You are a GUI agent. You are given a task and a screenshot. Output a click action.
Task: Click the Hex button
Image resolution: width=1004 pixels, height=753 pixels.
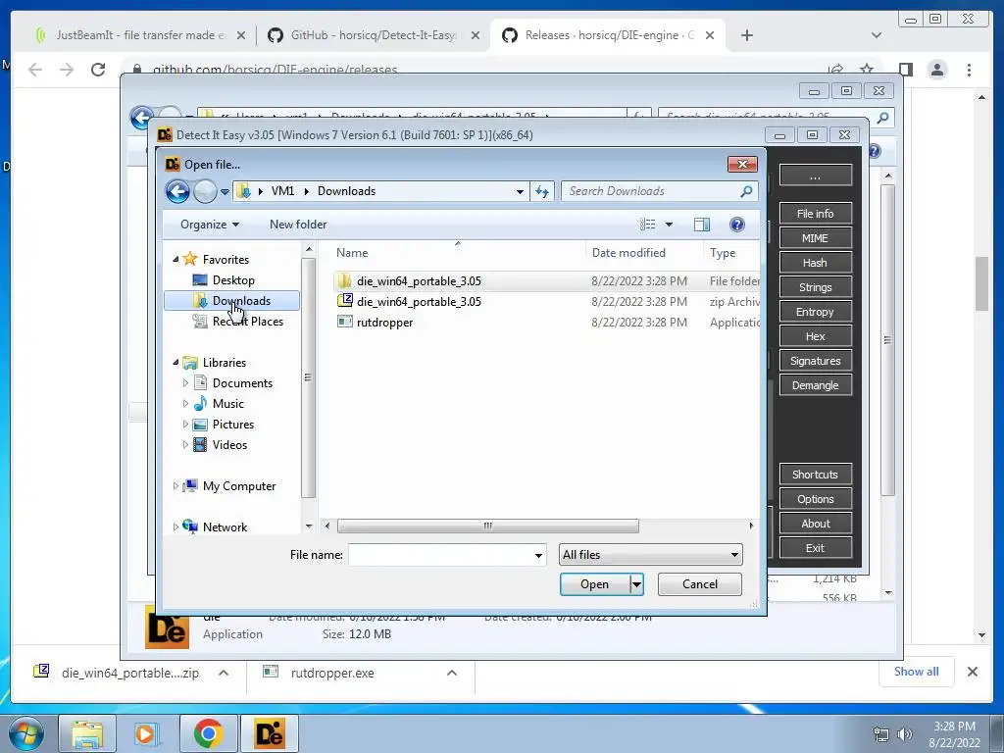pos(815,336)
